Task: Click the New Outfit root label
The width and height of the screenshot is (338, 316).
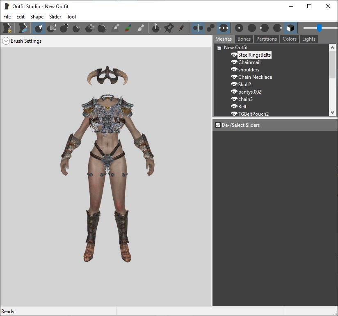Action: click(x=235, y=48)
